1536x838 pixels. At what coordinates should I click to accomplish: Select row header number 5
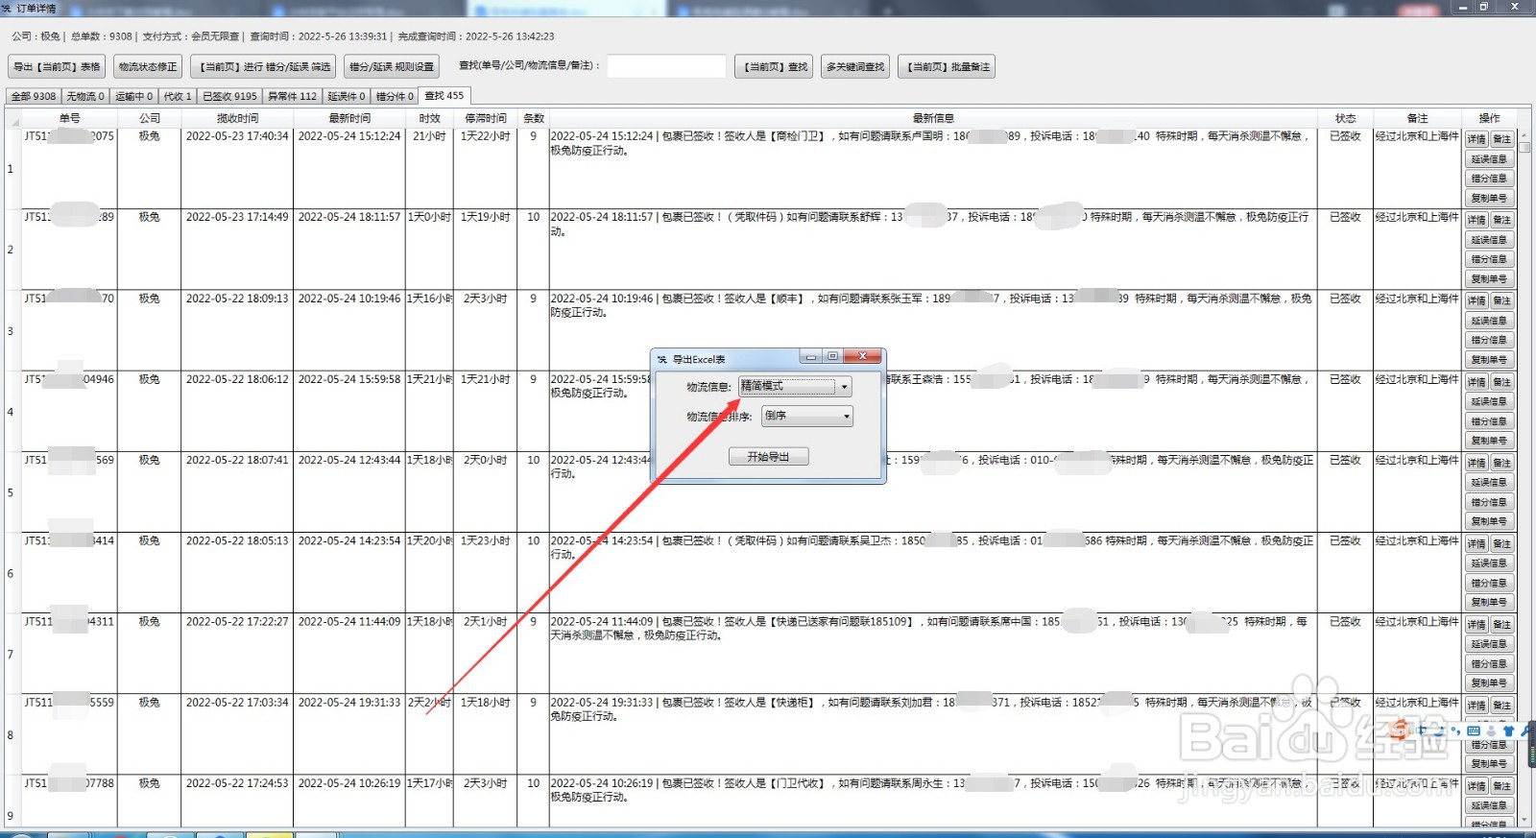[x=11, y=492]
